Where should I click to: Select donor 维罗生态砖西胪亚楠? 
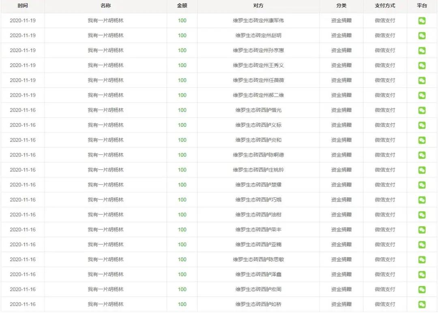click(258, 244)
